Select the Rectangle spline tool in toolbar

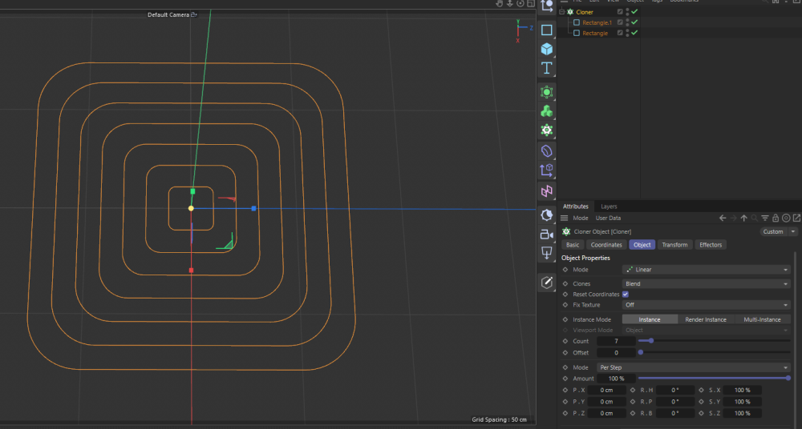coord(546,30)
